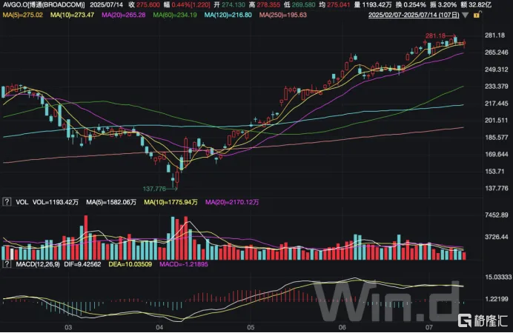
Task: Select the MA(10)=273.47 indicator label
Action: click(x=73, y=15)
